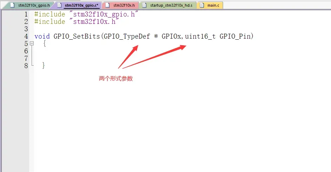Click the void keyword on line 4
The image size is (331, 172).
tap(42, 36)
